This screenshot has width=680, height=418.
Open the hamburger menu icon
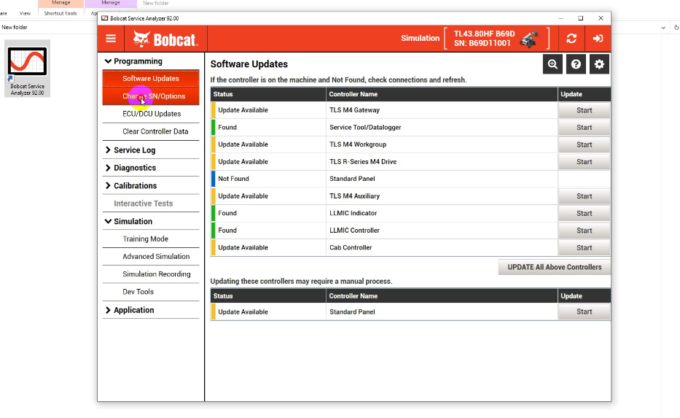coord(111,39)
